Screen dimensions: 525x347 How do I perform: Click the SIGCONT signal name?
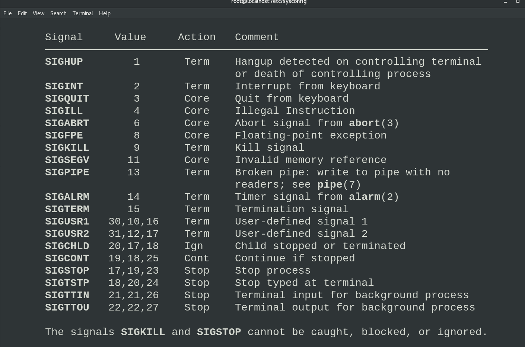point(67,258)
